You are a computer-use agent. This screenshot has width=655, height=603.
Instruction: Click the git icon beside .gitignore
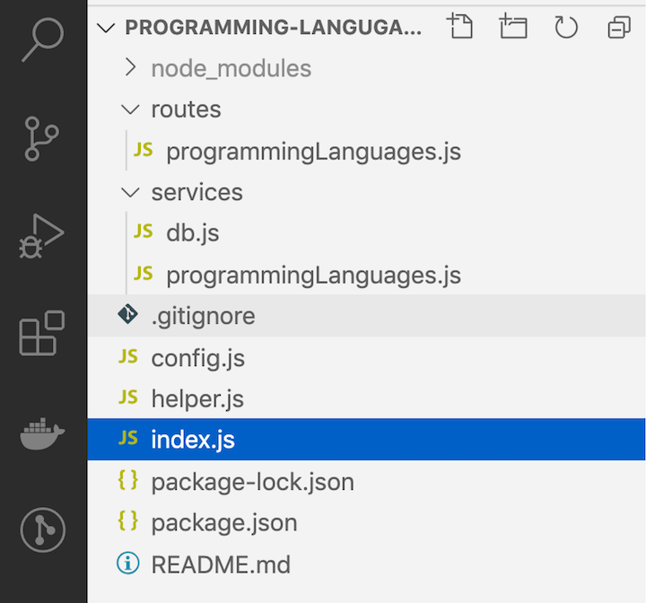(127, 314)
